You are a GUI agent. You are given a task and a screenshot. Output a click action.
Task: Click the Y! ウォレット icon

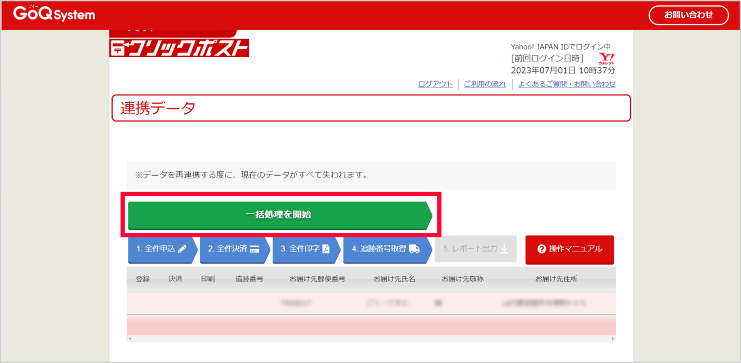click(x=607, y=59)
